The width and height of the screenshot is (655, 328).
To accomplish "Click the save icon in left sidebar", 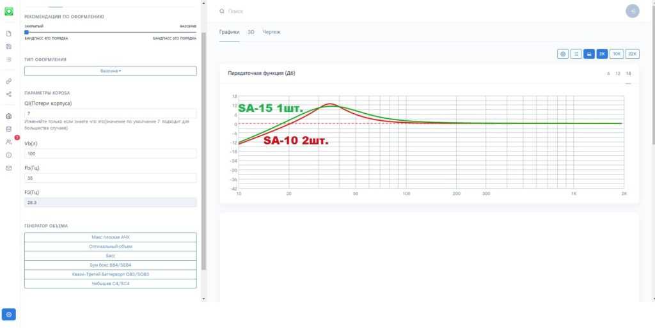I will click(x=9, y=47).
